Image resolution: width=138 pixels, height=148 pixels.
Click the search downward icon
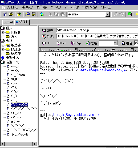115,14
